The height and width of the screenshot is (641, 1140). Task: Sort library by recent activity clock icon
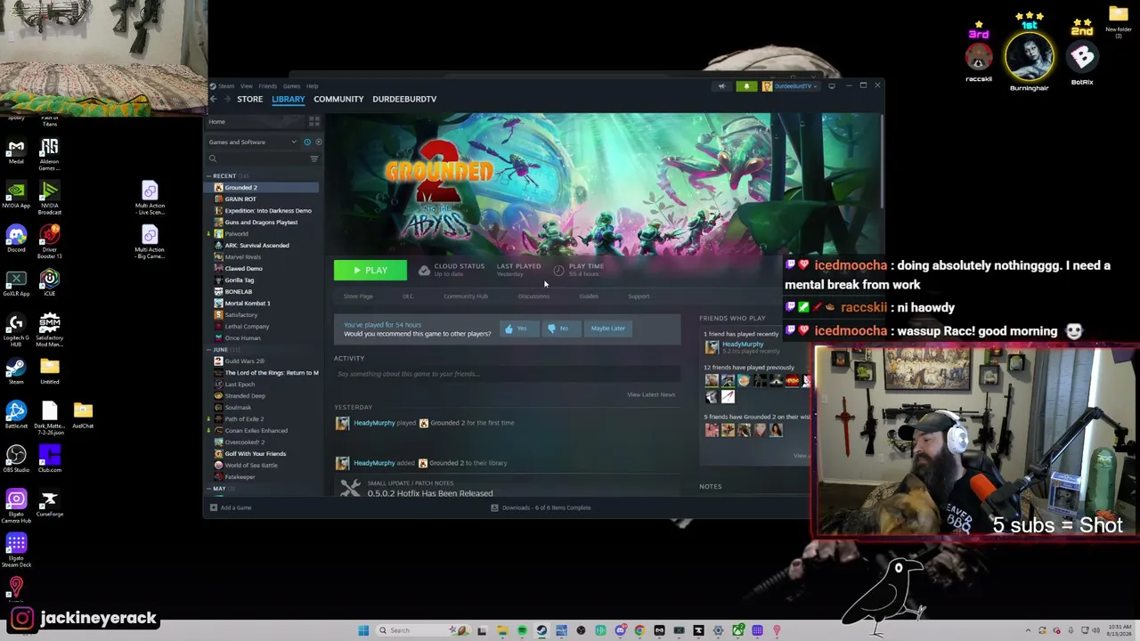coord(307,142)
